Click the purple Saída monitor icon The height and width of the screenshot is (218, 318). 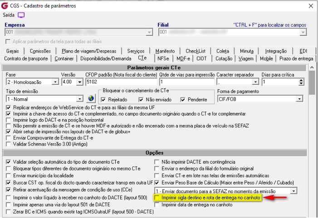coord(21,15)
